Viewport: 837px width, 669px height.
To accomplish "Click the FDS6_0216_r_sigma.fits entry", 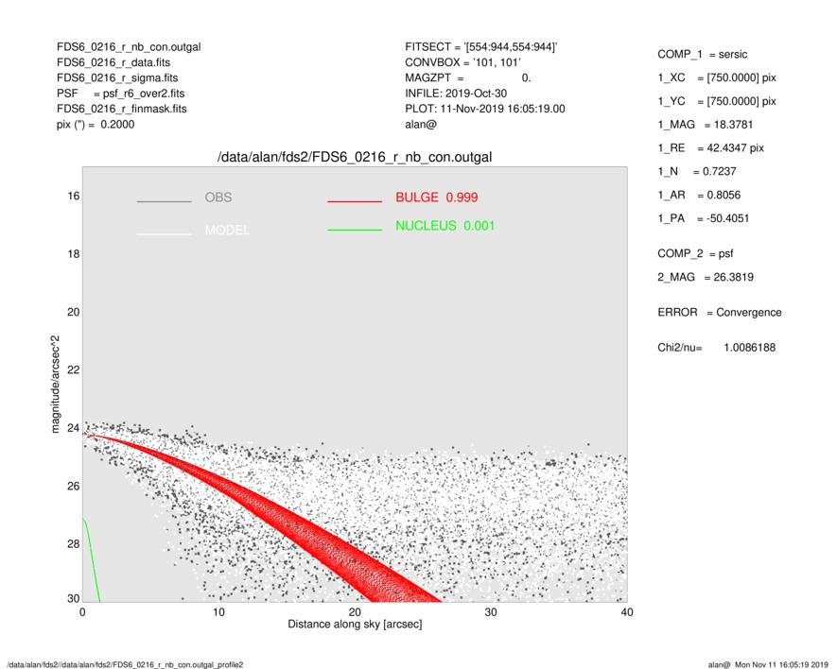I will (117, 77).
